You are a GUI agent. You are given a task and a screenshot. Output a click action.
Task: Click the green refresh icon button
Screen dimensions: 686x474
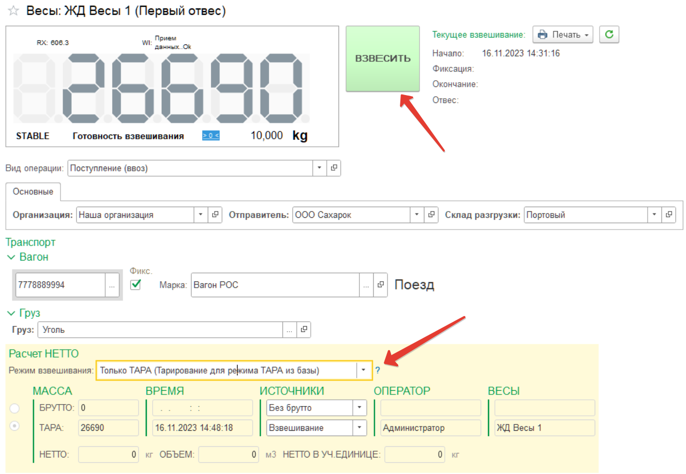[609, 35]
